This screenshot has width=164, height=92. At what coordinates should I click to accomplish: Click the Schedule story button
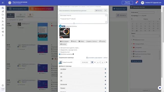tap(41, 9)
